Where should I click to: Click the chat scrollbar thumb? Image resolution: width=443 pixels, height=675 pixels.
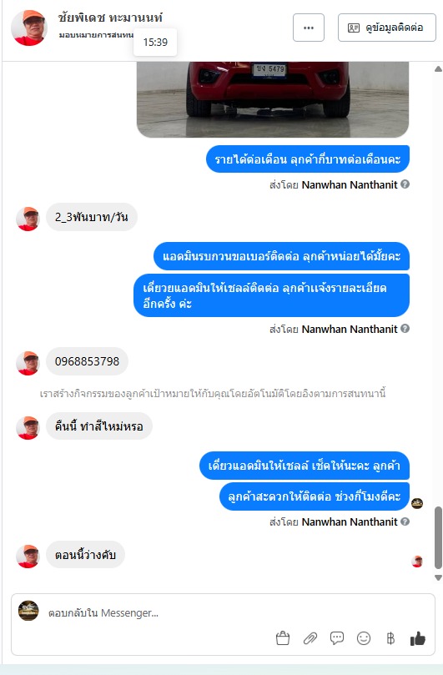pos(438,537)
